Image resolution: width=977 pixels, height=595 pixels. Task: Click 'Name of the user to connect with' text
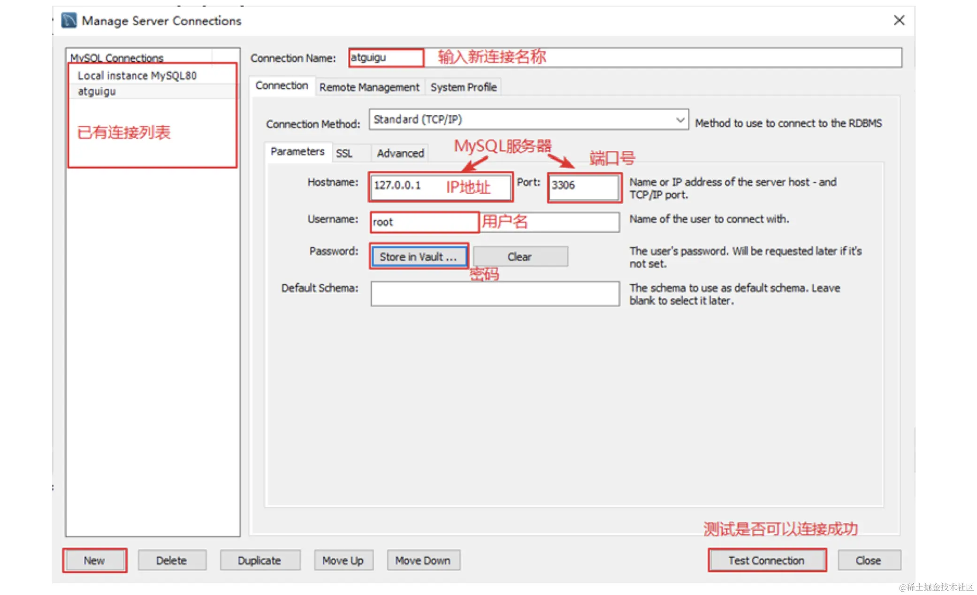click(x=709, y=219)
